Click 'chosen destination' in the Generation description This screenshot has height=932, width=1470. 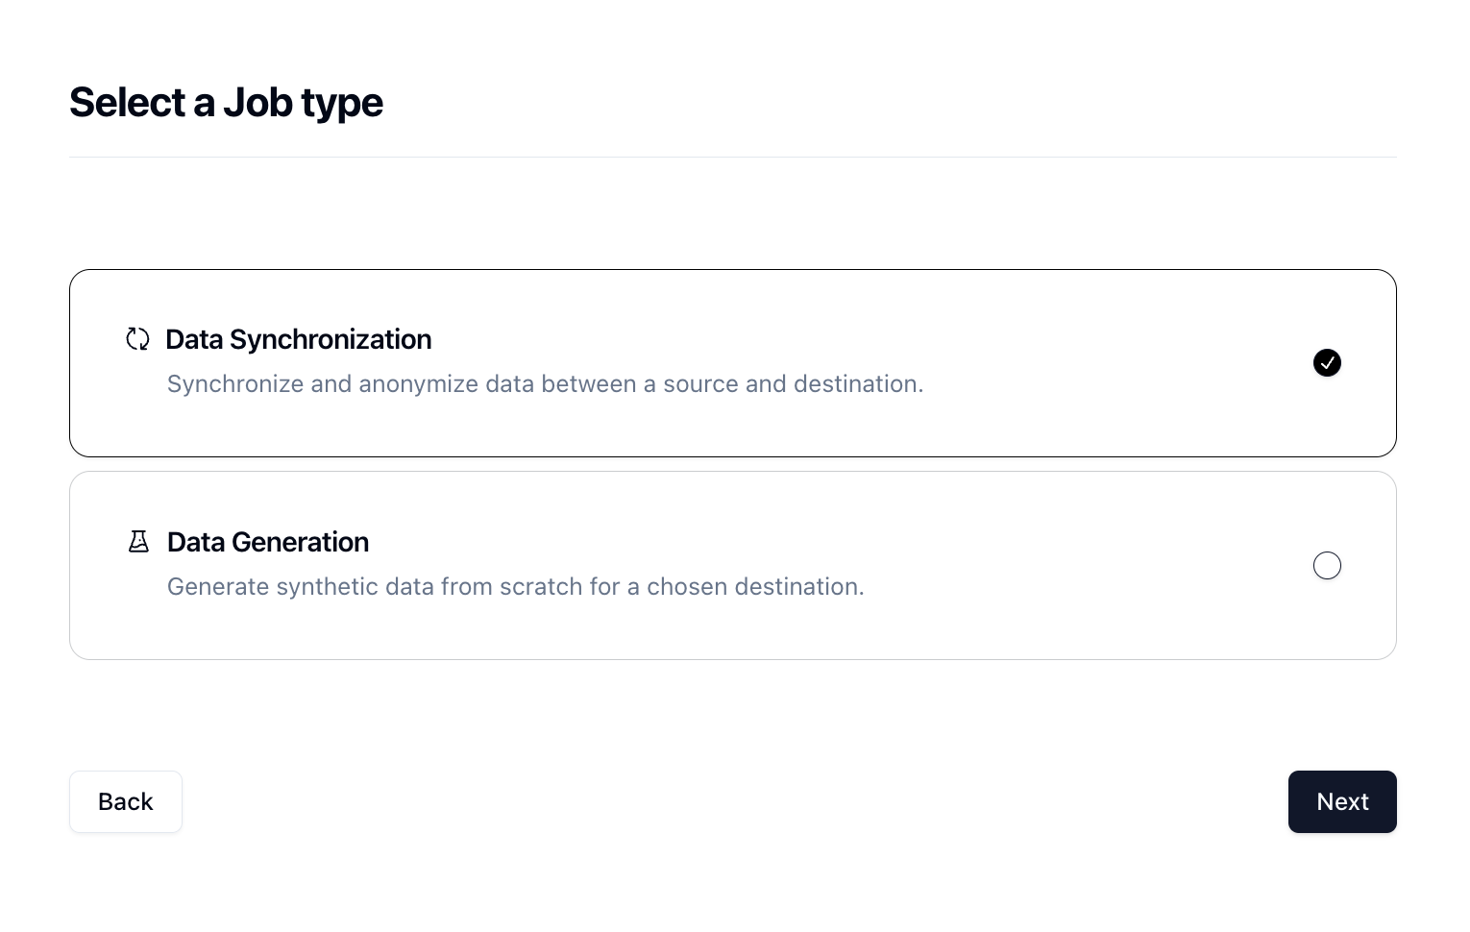(x=753, y=587)
